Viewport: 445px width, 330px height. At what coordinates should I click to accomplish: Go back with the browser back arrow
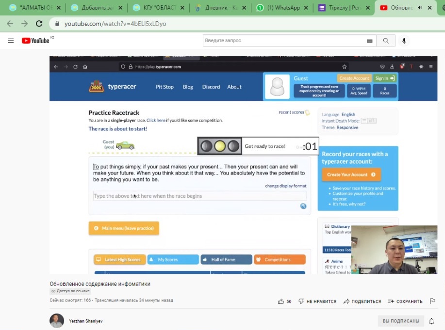(x=10, y=24)
